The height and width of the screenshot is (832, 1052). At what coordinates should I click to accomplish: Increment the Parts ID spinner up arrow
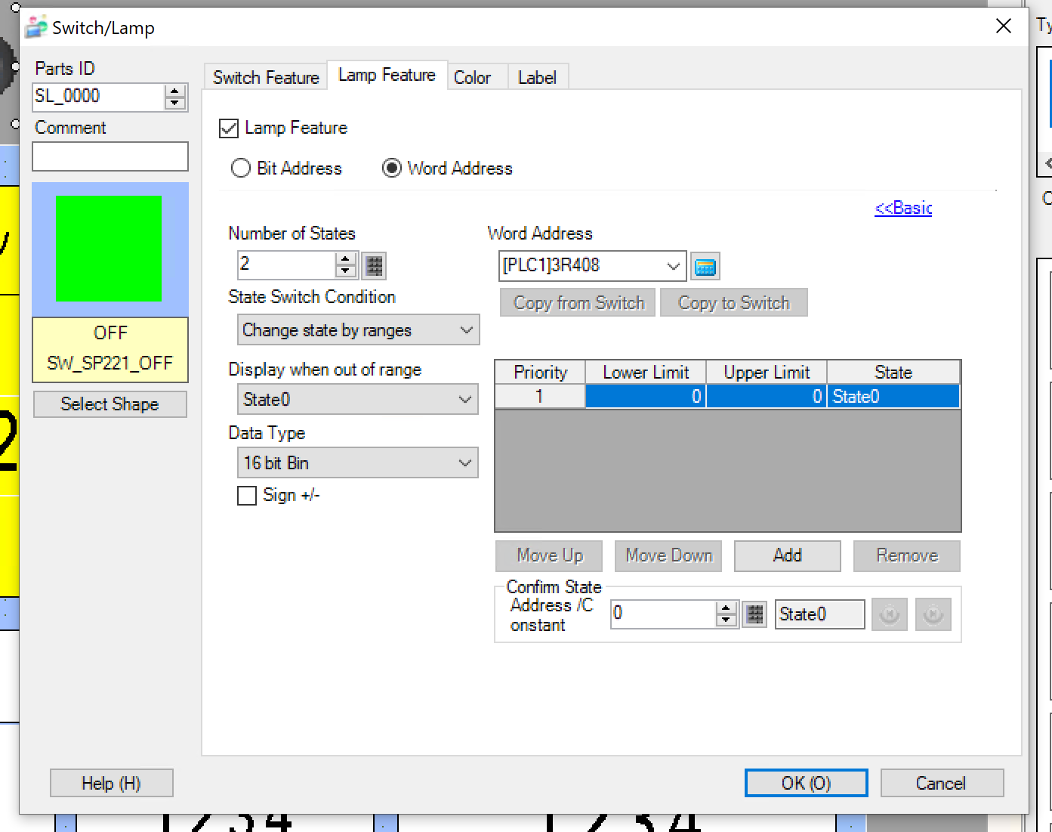[175, 91]
